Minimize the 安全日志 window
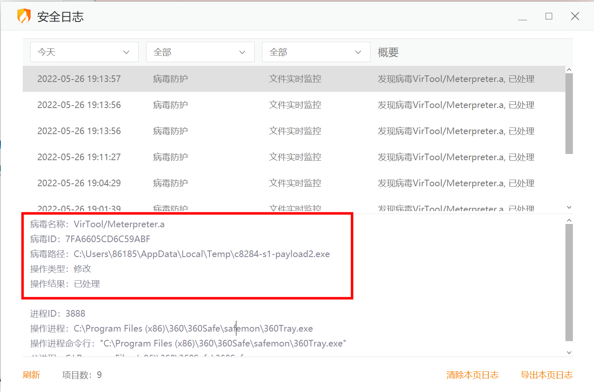 tap(522, 17)
